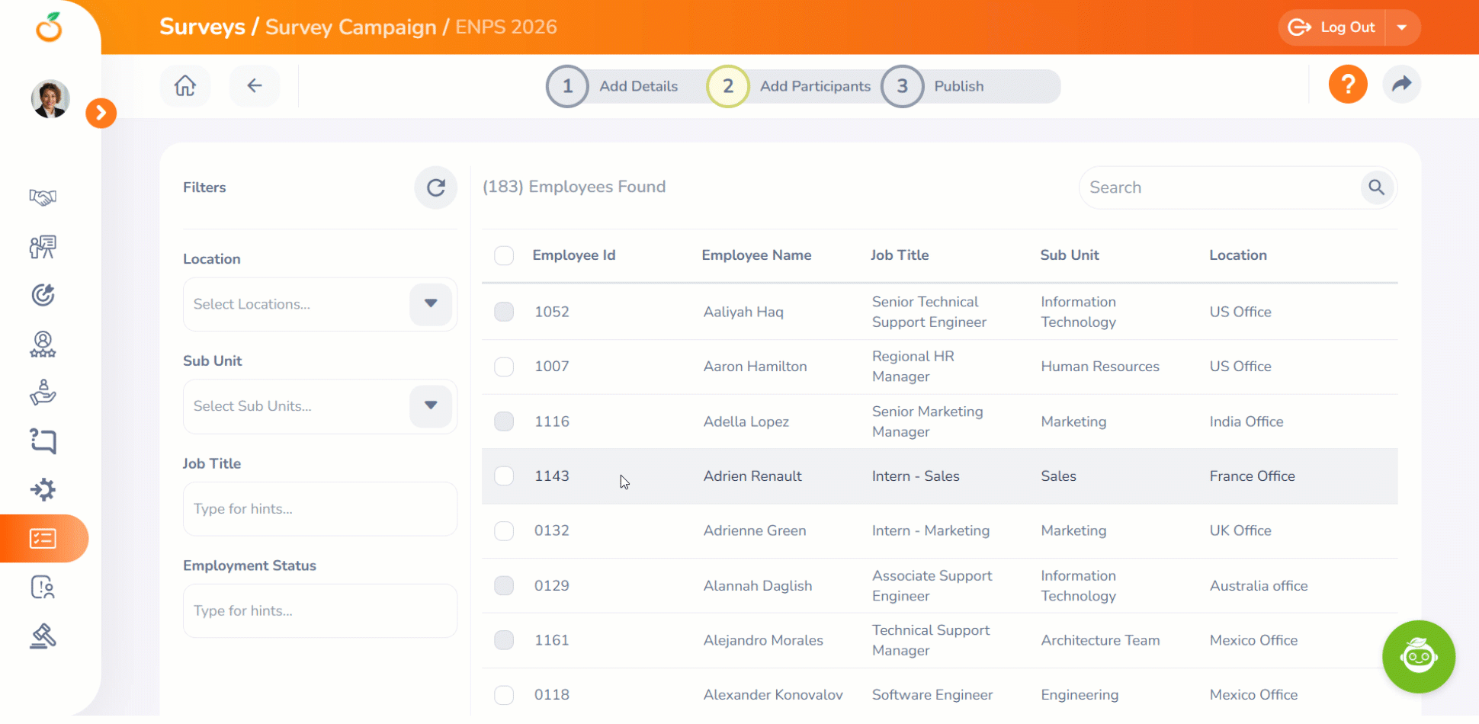Go to step 1 Add Details
Viewport: 1479px width, 724px height.
click(x=567, y=87)
